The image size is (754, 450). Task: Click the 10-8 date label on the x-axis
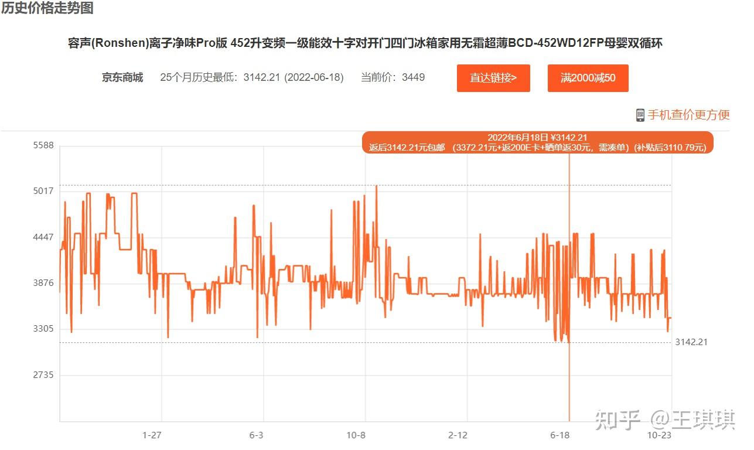tap(356, 435)
